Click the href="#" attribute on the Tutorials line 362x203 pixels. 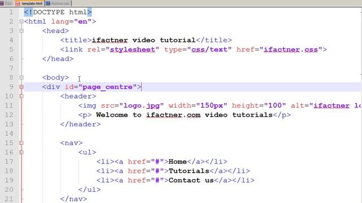coord(146,171)
